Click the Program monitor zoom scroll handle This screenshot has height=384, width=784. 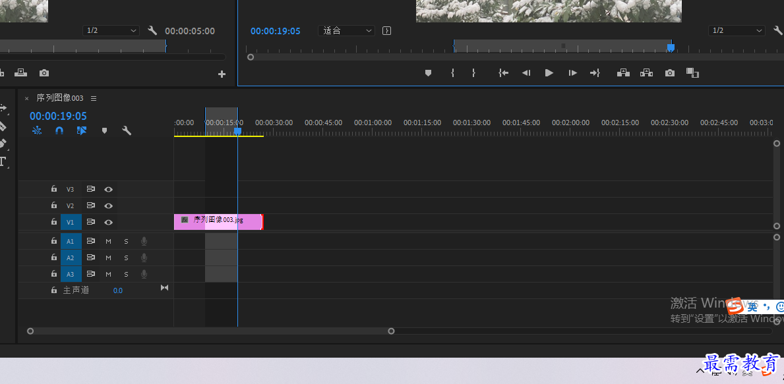(251, 57)
